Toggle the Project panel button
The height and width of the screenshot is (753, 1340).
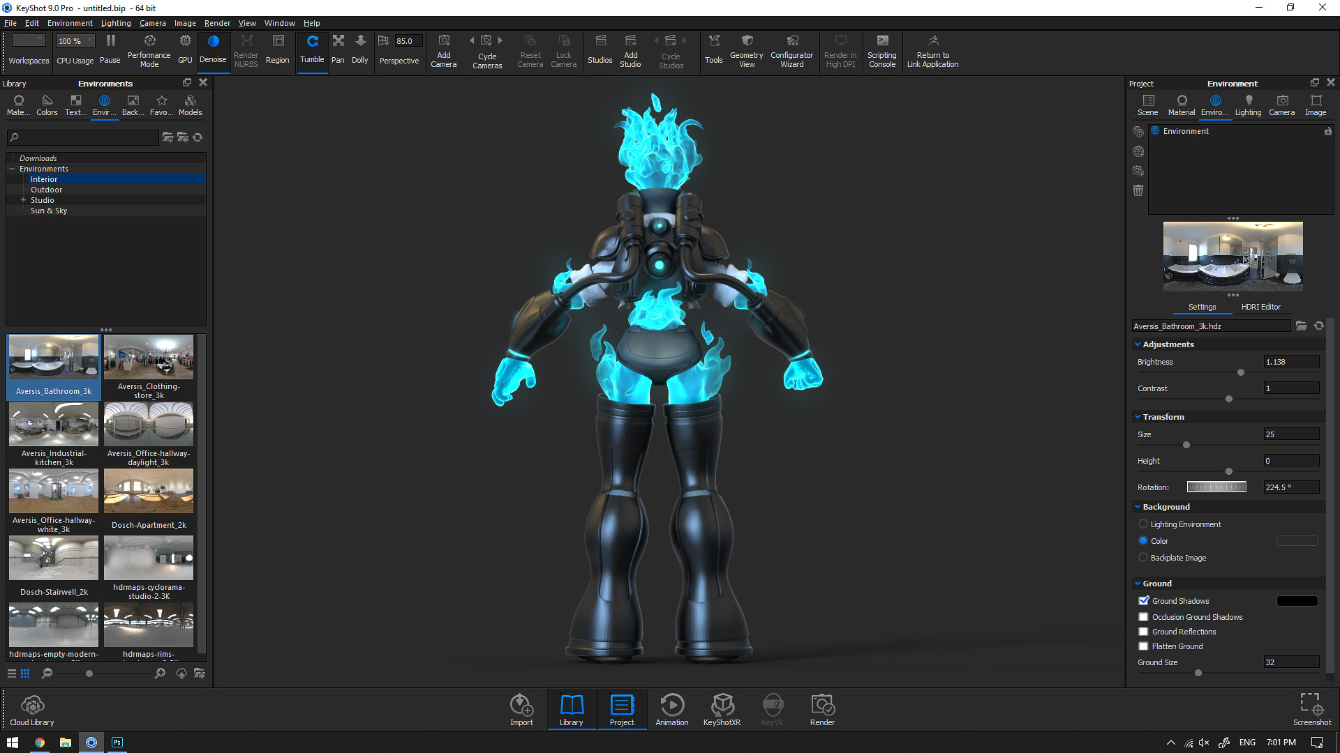tap(622, 710)
